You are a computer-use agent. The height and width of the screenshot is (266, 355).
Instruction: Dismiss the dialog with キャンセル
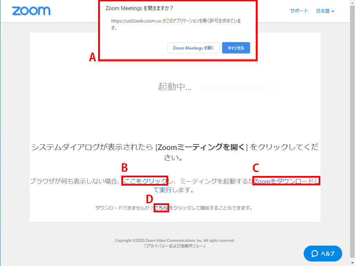coord(236,48)
